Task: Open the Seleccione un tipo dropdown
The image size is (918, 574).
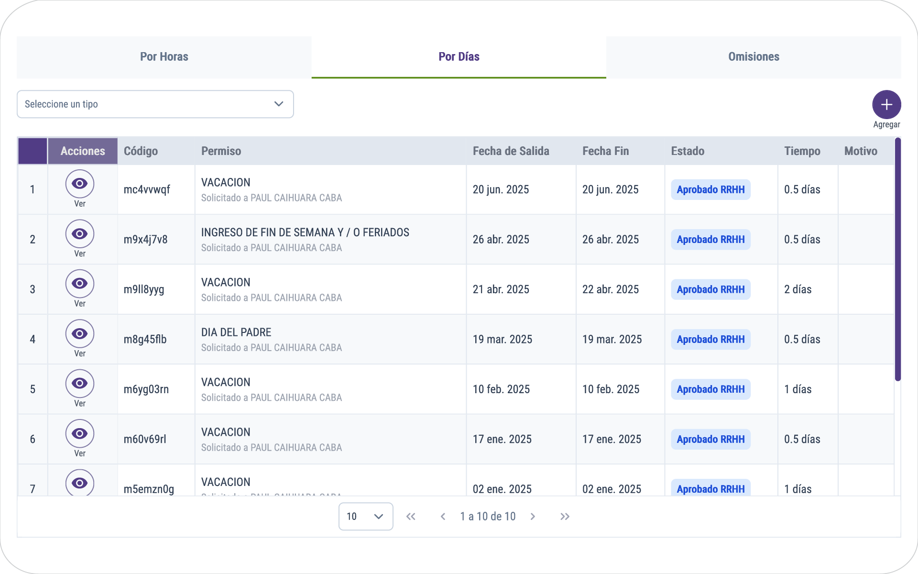Action: pyautogui.click(x=155, y=104)
